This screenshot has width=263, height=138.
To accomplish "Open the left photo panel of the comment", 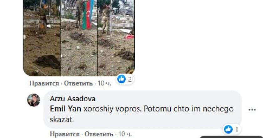I will (x=42, y=38).
